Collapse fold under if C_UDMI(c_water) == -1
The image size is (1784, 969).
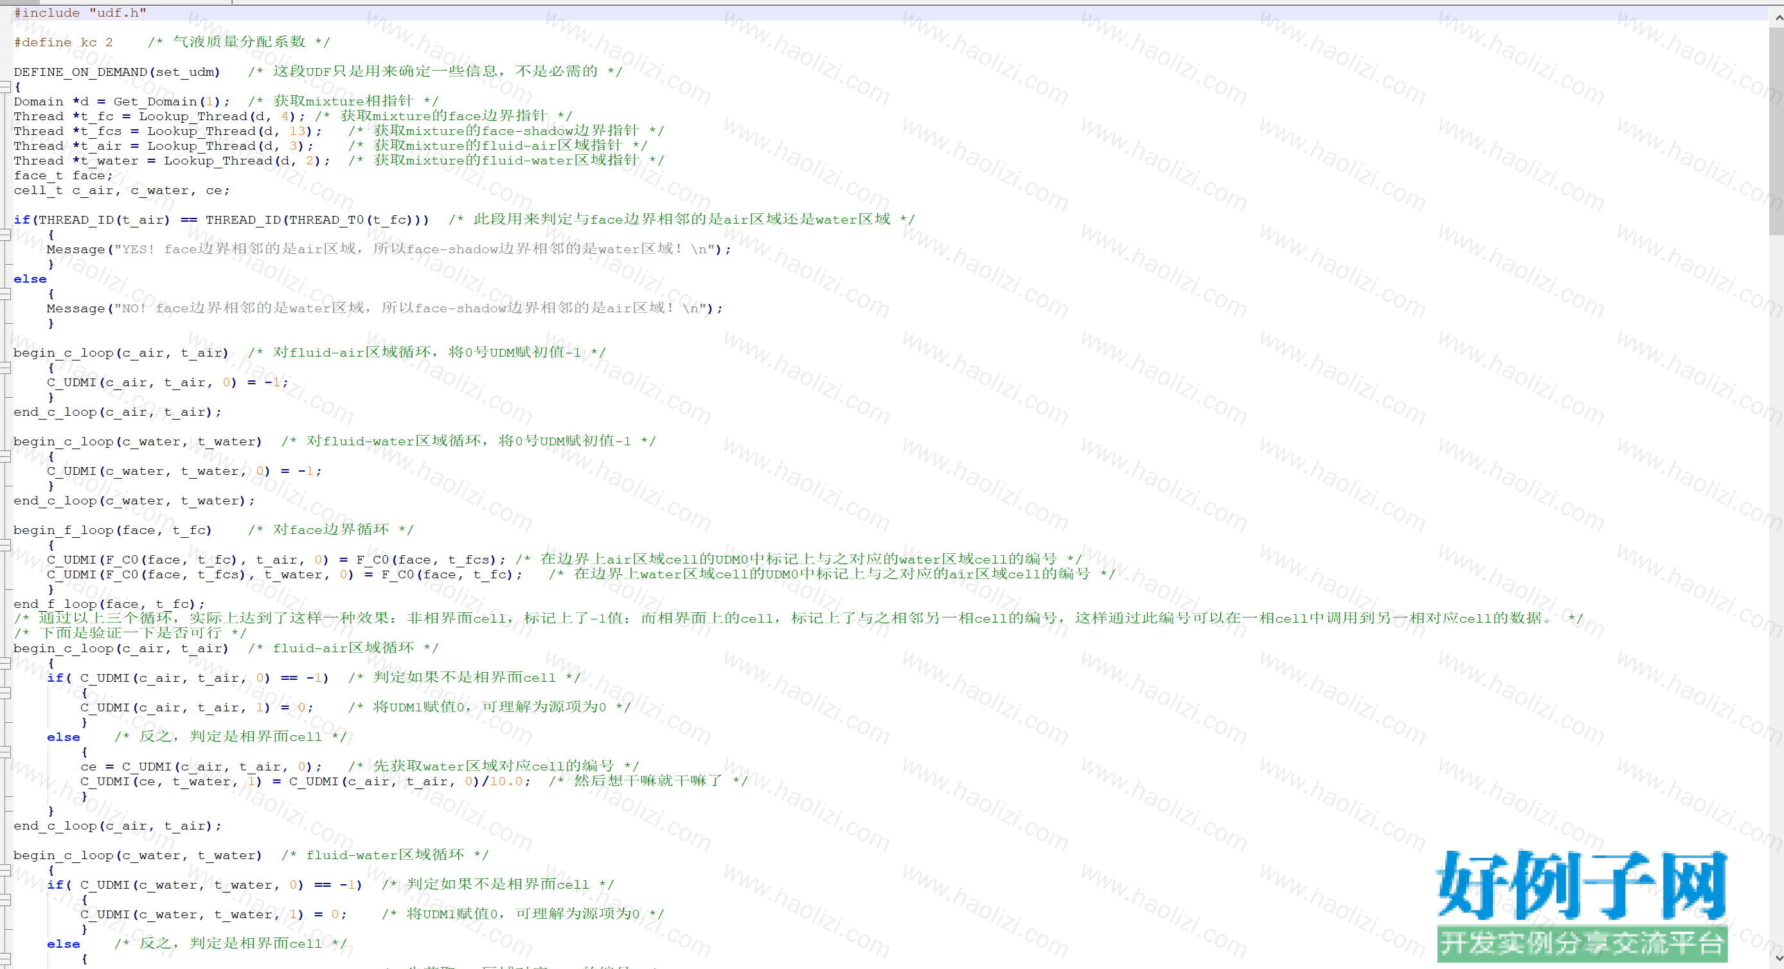pyautogui.click(x=5, y=900)
